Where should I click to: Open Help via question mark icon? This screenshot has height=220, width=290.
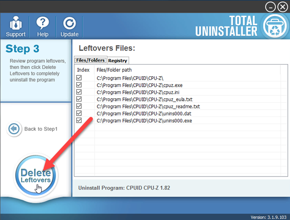43,27
